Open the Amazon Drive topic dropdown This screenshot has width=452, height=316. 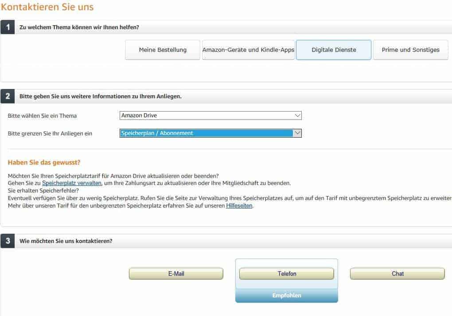point(210,116)
